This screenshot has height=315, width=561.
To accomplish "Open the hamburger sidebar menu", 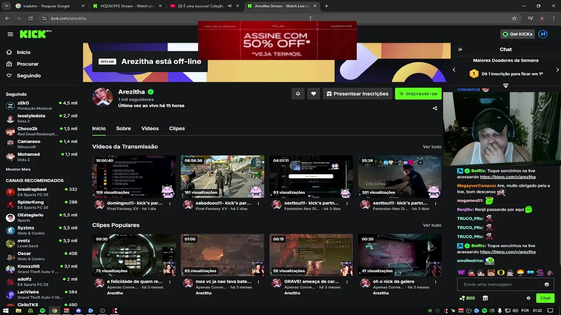I will 10,34.
